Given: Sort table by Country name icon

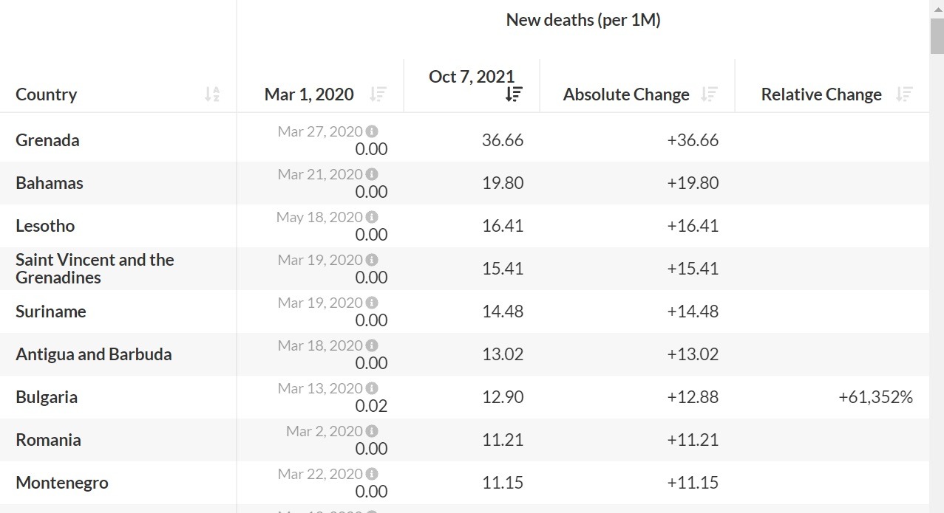Looking at the screenshot, I should [x=212, y=94].
